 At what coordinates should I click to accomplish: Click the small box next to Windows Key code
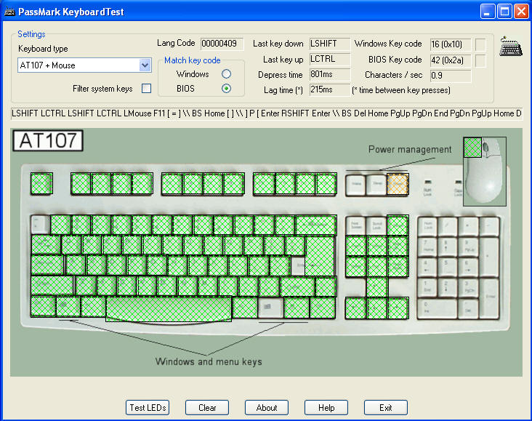(480, 44)
